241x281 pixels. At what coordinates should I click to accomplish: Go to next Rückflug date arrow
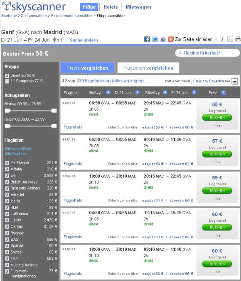tap(194, 92)
